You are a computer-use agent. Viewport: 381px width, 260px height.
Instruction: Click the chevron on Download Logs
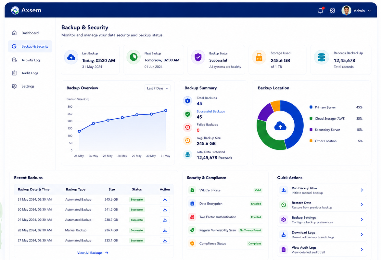(362, 235)
